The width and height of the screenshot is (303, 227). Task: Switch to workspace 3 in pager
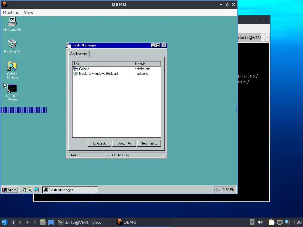click(x=28, y=223)
